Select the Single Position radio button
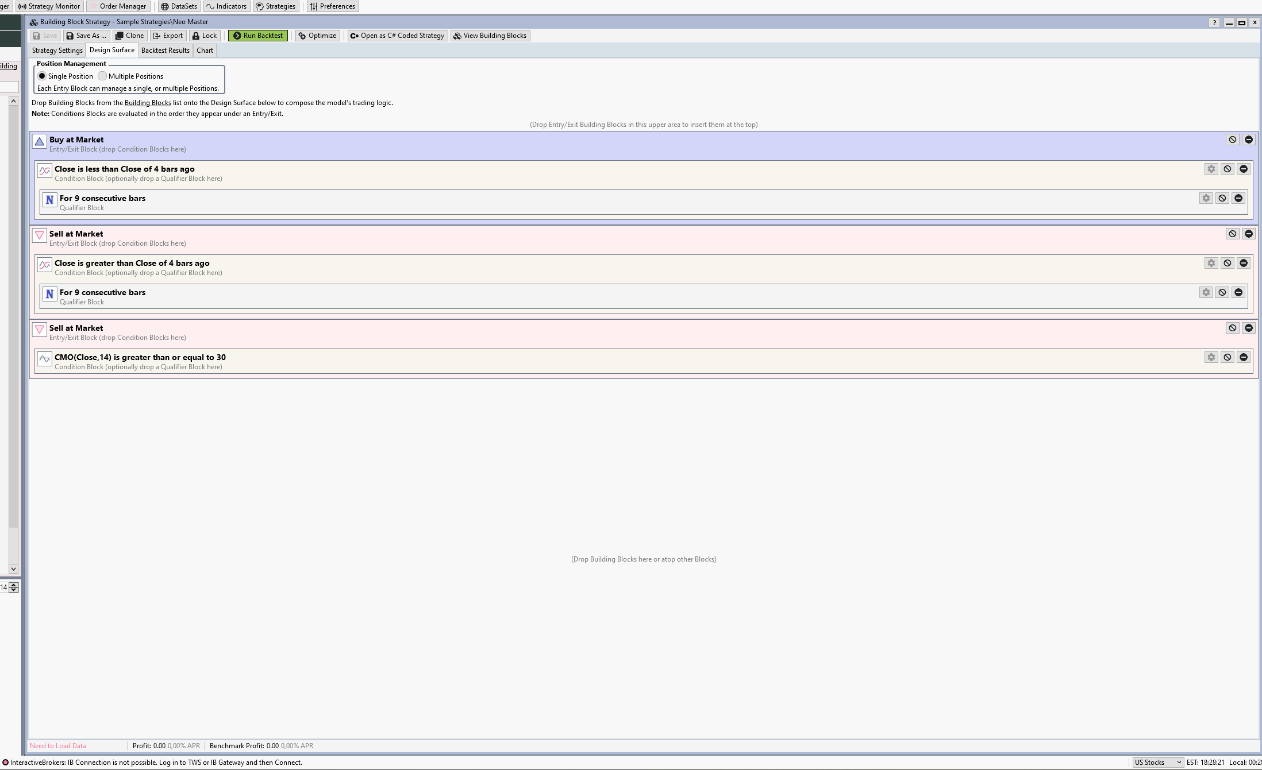1262x770 pixels. (x=42, y=76)
